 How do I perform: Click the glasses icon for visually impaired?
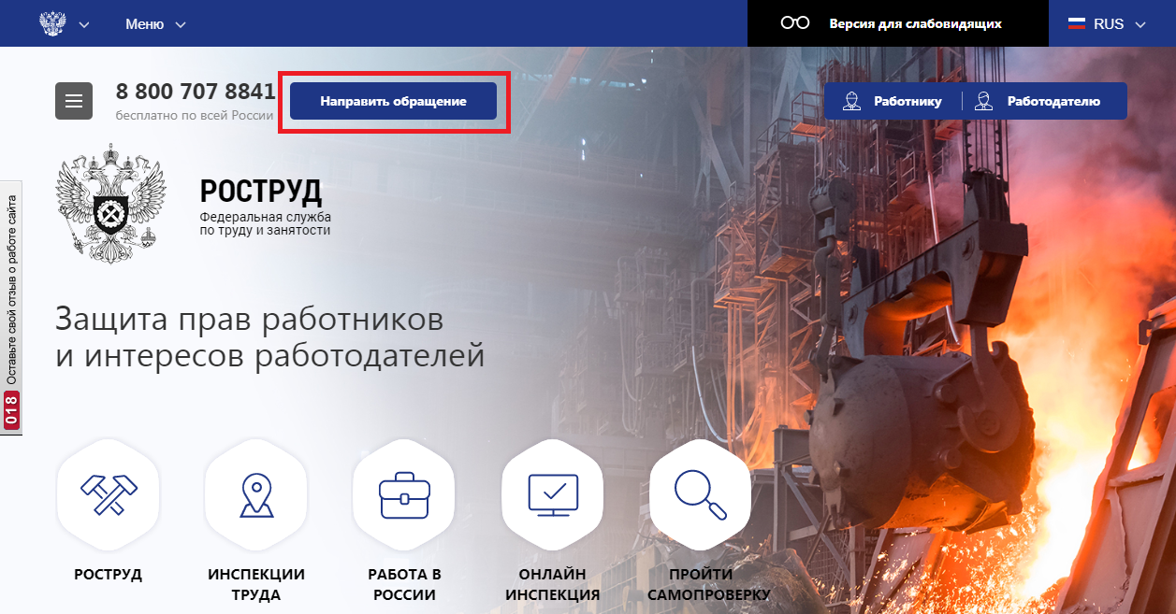(794, 23)
